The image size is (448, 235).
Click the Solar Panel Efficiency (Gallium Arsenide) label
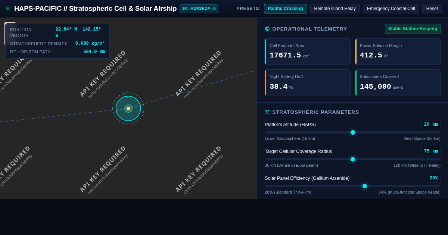pos(307,178)
